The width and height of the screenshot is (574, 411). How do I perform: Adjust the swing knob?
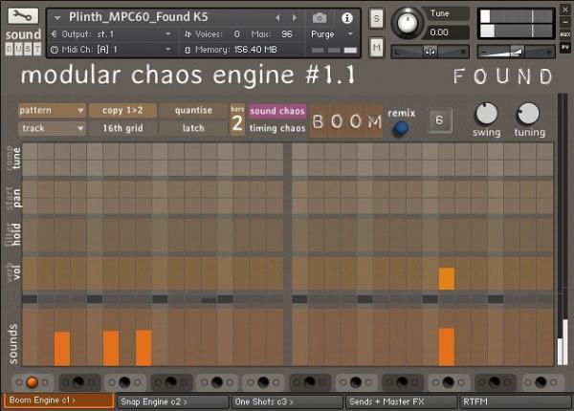click(x=486, y=114)
